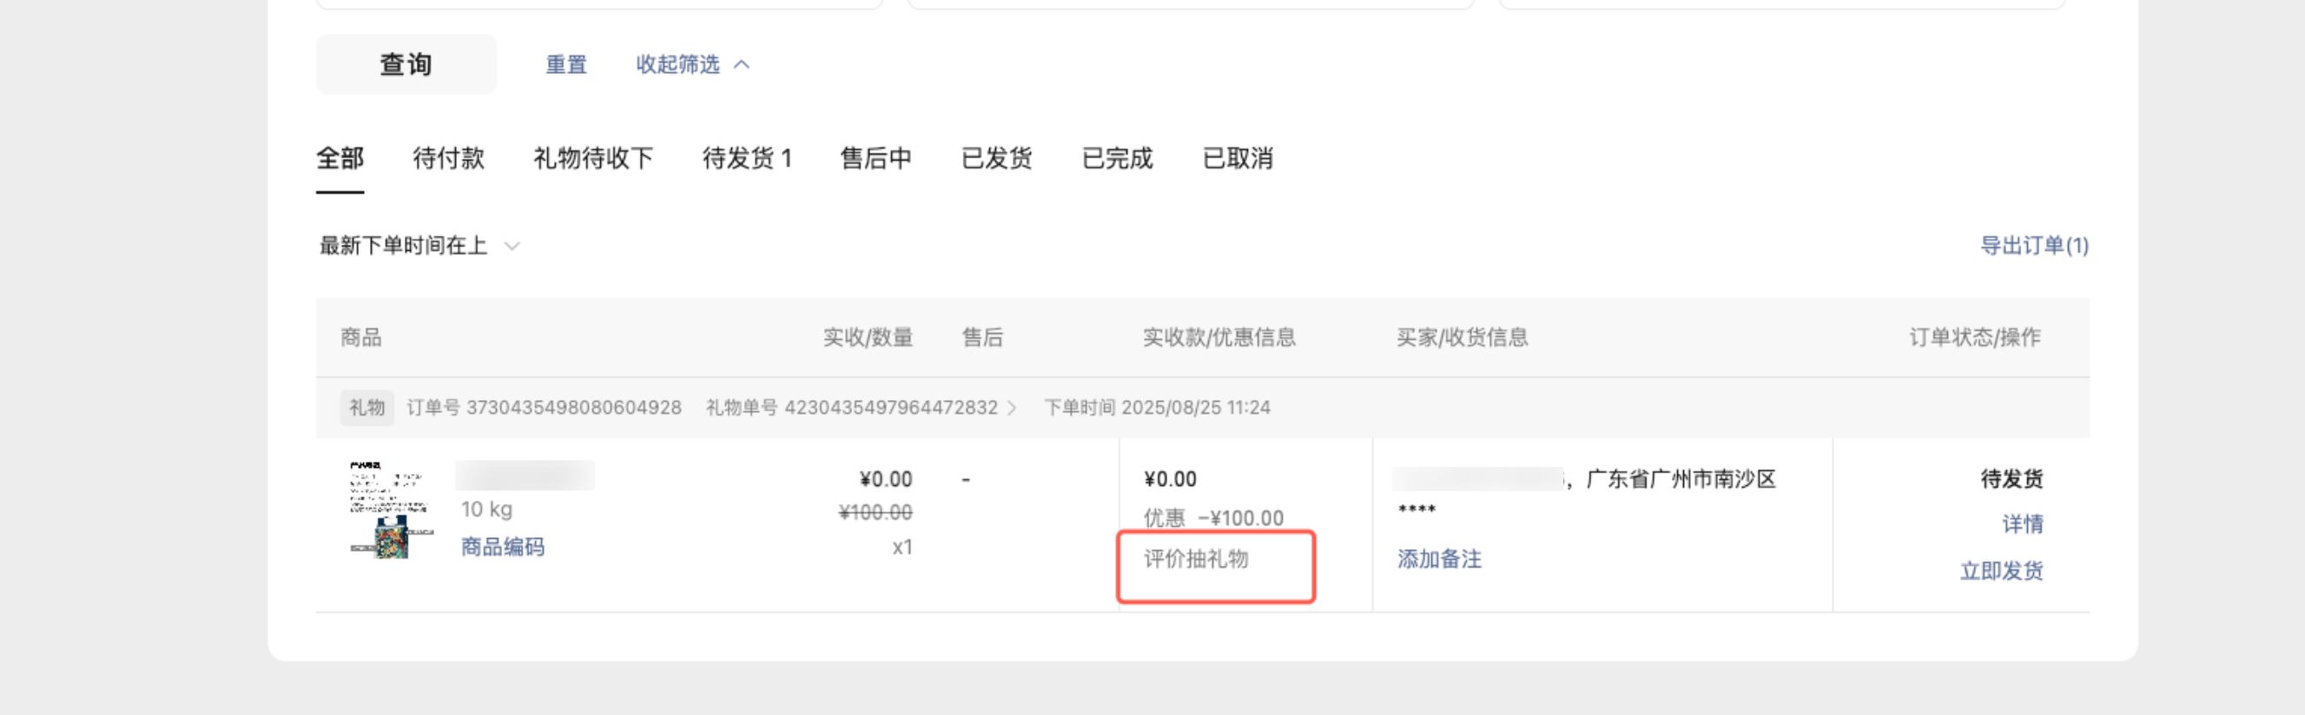Switch to the 待发货 1 tab

point(746,158)
